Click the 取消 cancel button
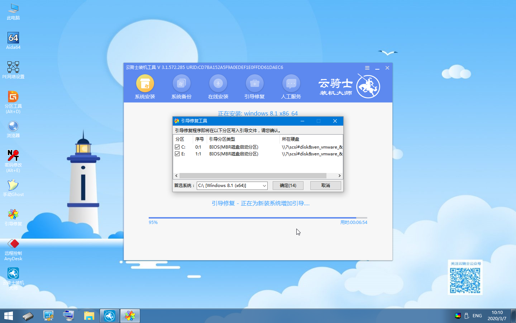The width and height of the screenshot is (516, 323). [x=326, y=186]
